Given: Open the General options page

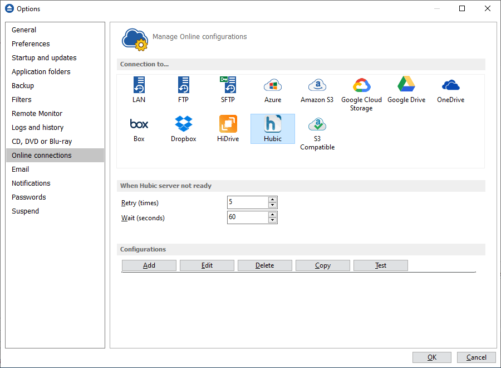Looking at the screenshot, I should (x=55, y=30).
